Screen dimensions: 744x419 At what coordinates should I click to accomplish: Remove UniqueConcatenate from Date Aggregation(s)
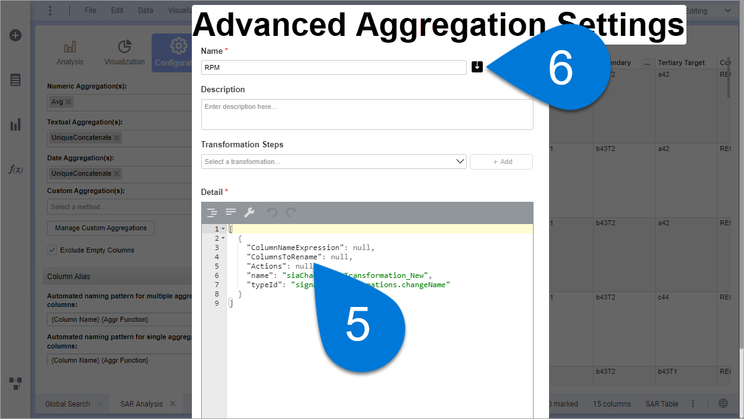[x=117, y=173]
